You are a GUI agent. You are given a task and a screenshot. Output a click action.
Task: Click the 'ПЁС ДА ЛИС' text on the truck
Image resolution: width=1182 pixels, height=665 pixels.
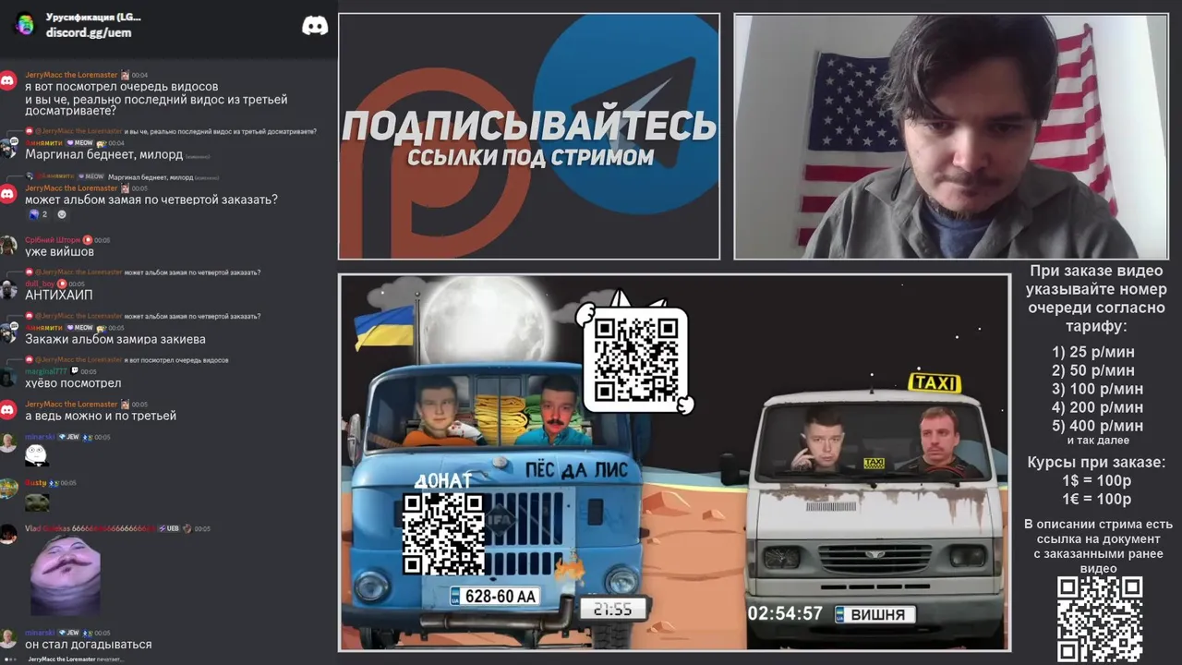[x=576, y=470]
